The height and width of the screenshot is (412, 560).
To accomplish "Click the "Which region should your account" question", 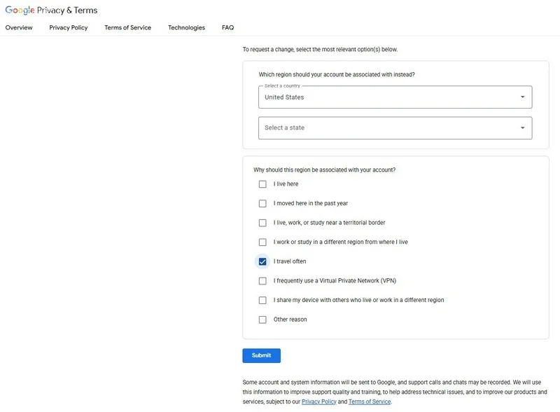I will (x=337, y=74).
